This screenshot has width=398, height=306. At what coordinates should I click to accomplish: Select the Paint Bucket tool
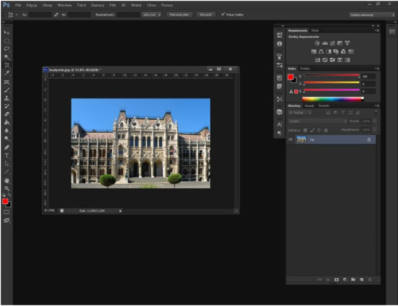pyautogui.click(x=7, y=123)
